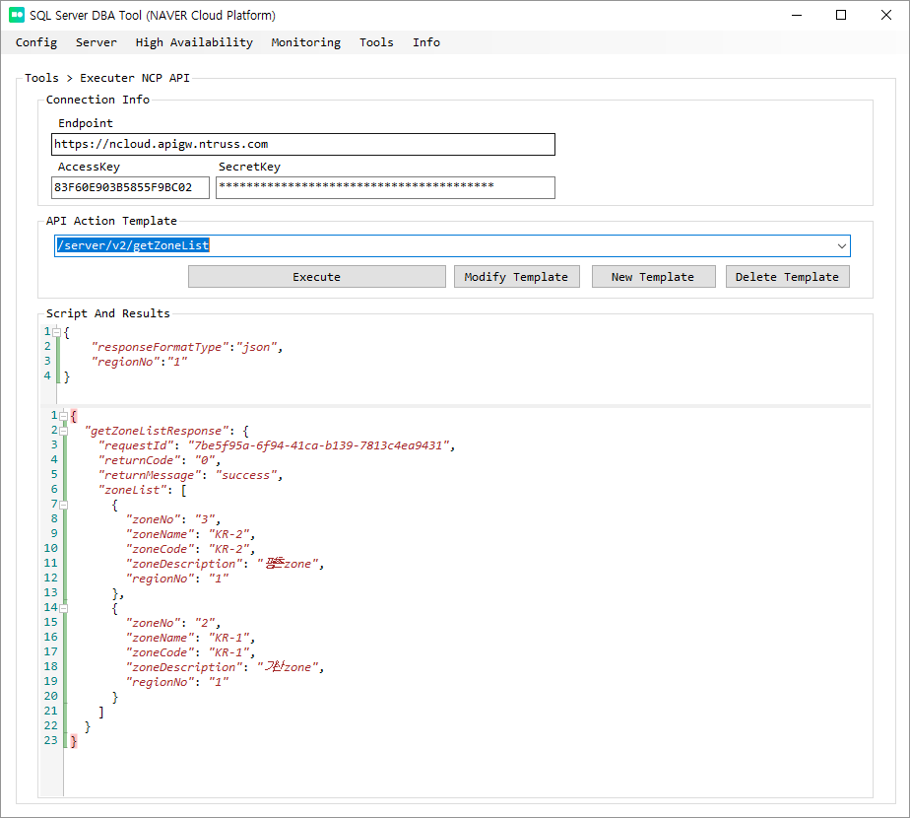Select the /server/v2/getZoneList combo box text
This screenshot has width=910, height=818.
coord(133,245)
